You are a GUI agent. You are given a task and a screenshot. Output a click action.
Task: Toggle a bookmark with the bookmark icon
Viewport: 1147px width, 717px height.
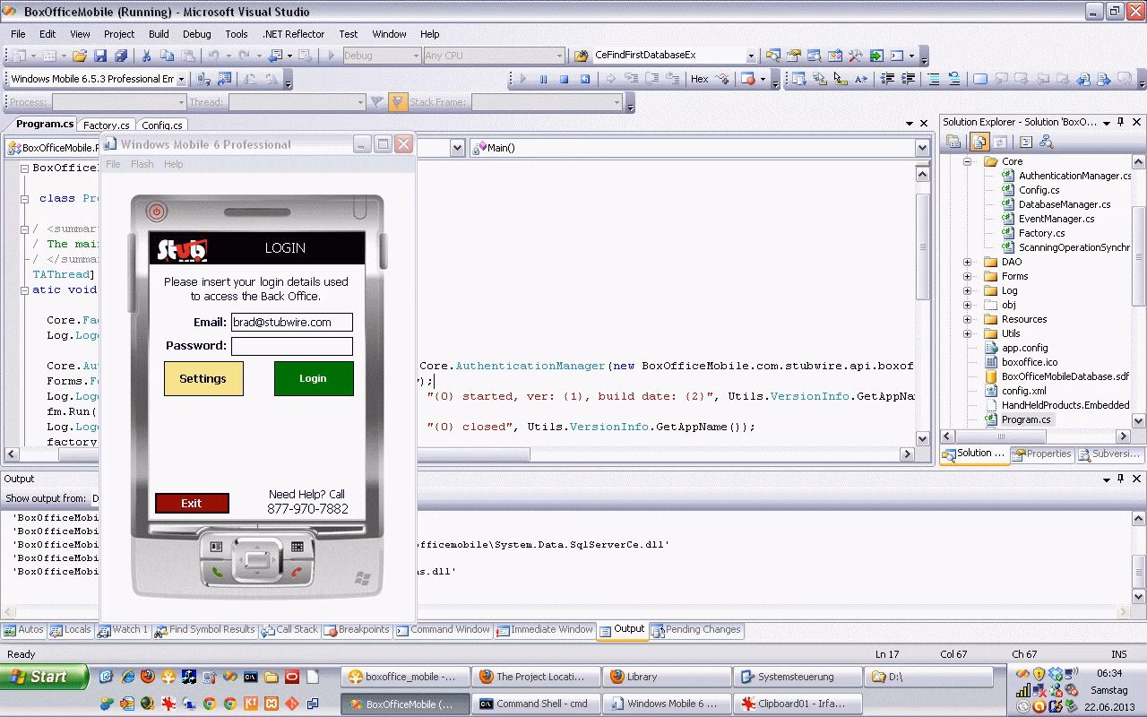[980, 79]
